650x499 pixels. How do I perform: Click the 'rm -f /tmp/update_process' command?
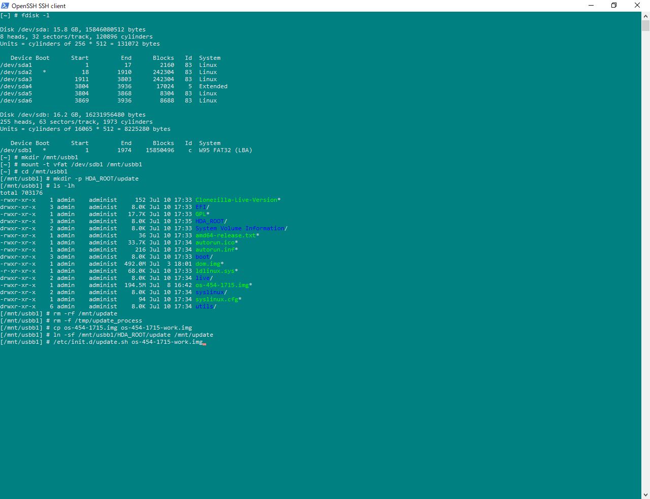point(97,320)
